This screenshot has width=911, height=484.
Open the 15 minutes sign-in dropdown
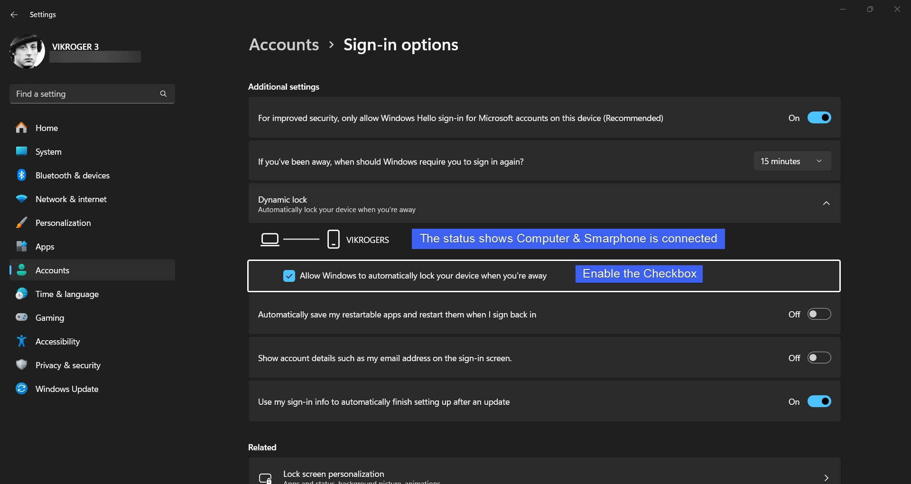click(x=792, y=161)
